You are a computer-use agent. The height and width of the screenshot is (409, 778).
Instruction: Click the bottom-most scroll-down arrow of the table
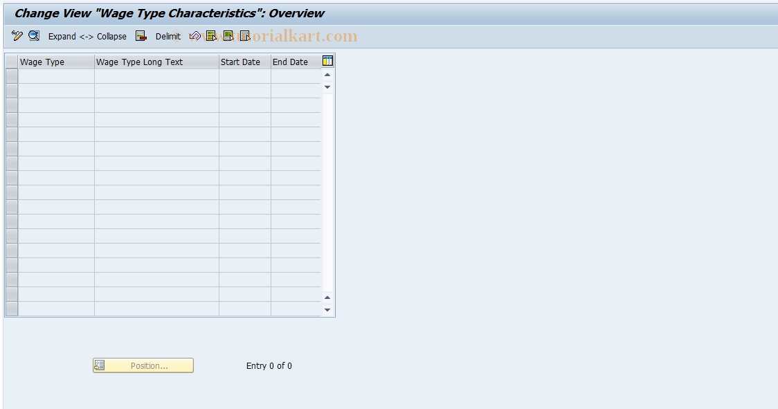[327, 310]
